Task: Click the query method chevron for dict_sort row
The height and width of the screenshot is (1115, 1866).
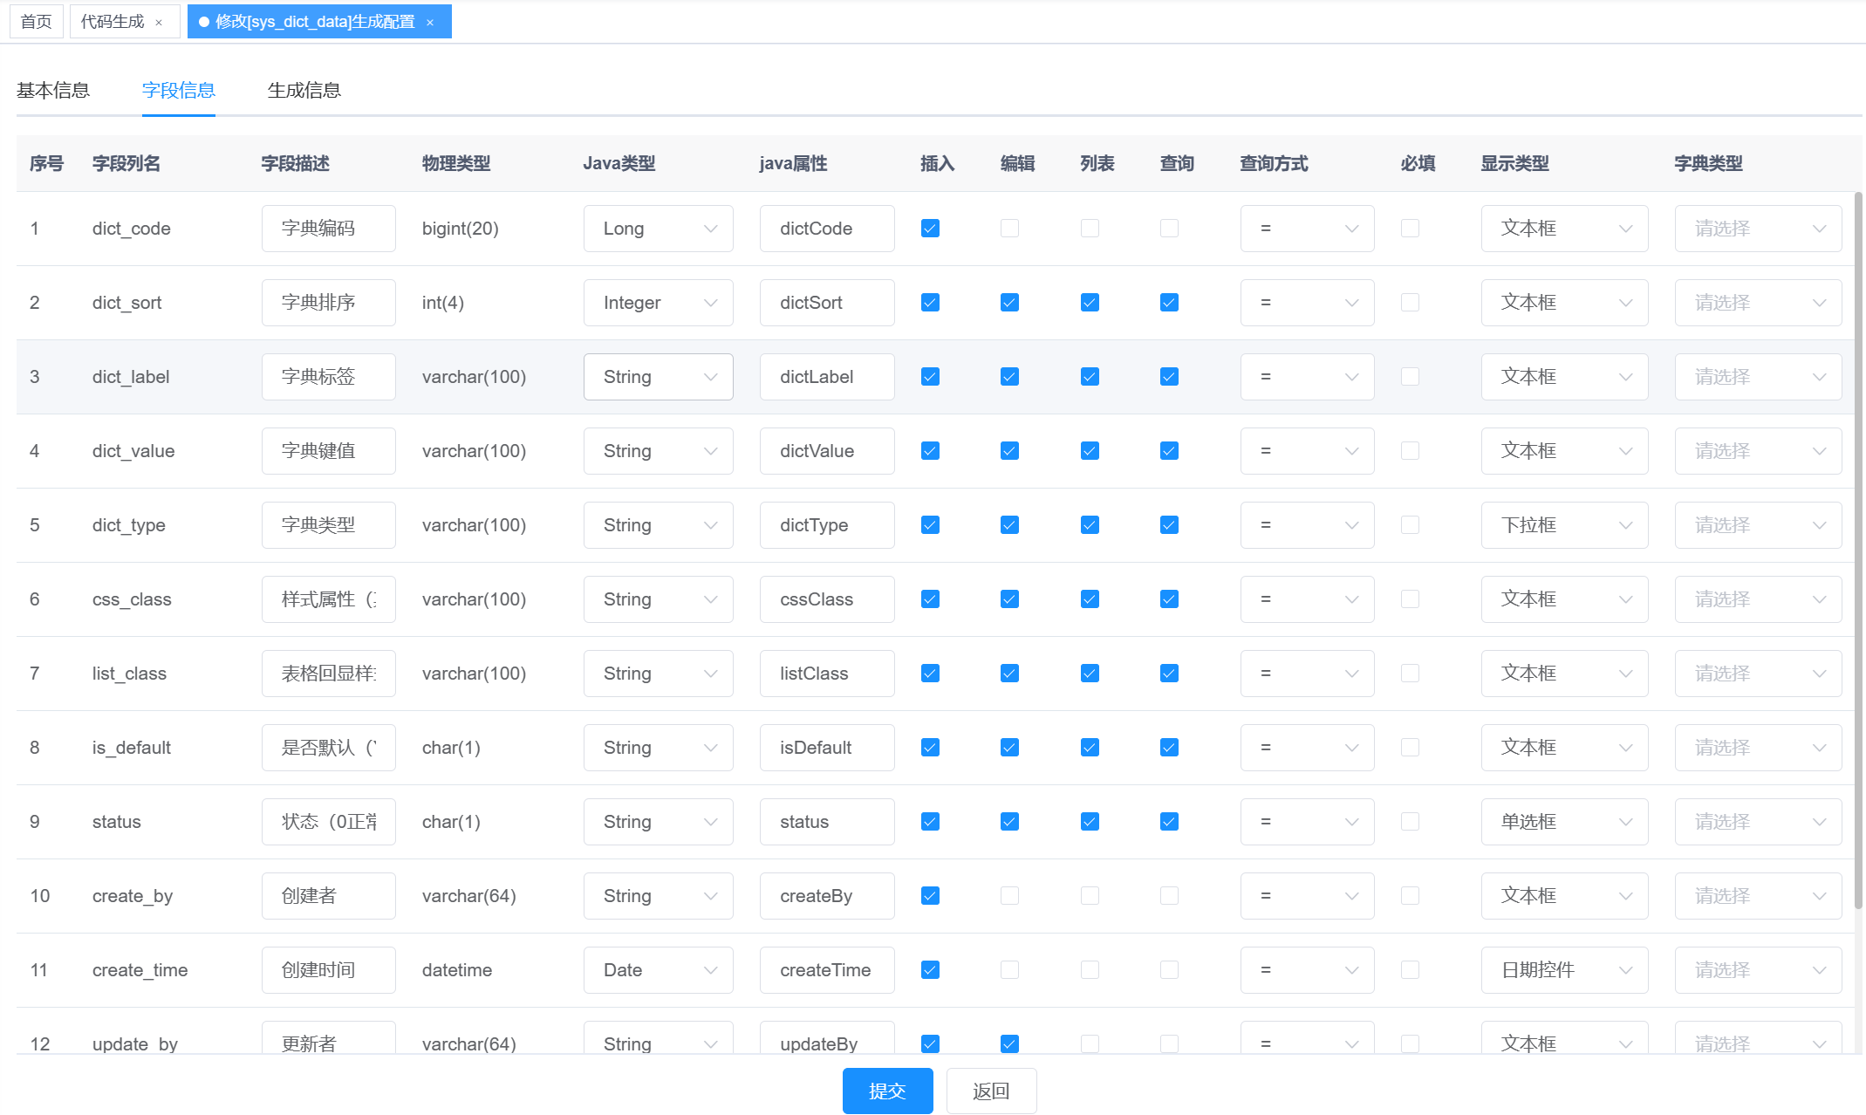Action: click(x=1351, y=303)
